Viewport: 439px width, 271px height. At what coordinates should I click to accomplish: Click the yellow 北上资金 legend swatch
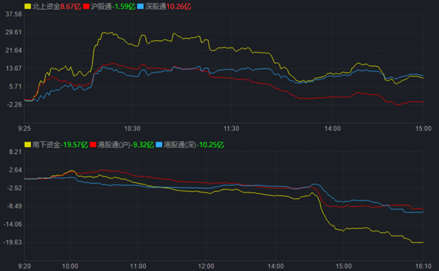(27, 6)
